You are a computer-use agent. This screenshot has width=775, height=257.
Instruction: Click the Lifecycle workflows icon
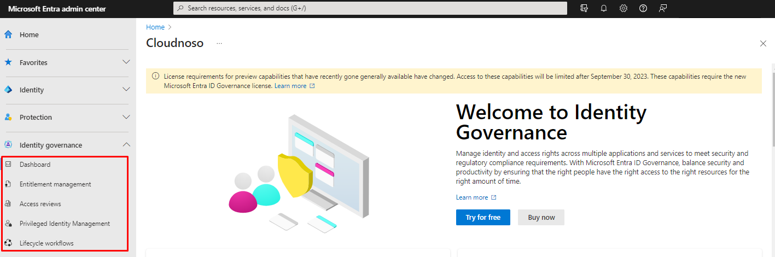8,243
